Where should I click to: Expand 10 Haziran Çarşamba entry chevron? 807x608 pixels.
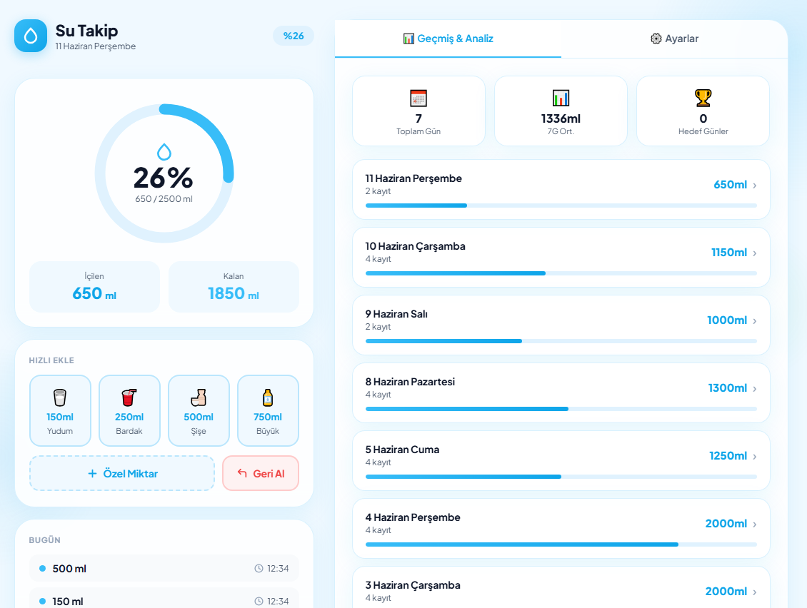[754, 253]
